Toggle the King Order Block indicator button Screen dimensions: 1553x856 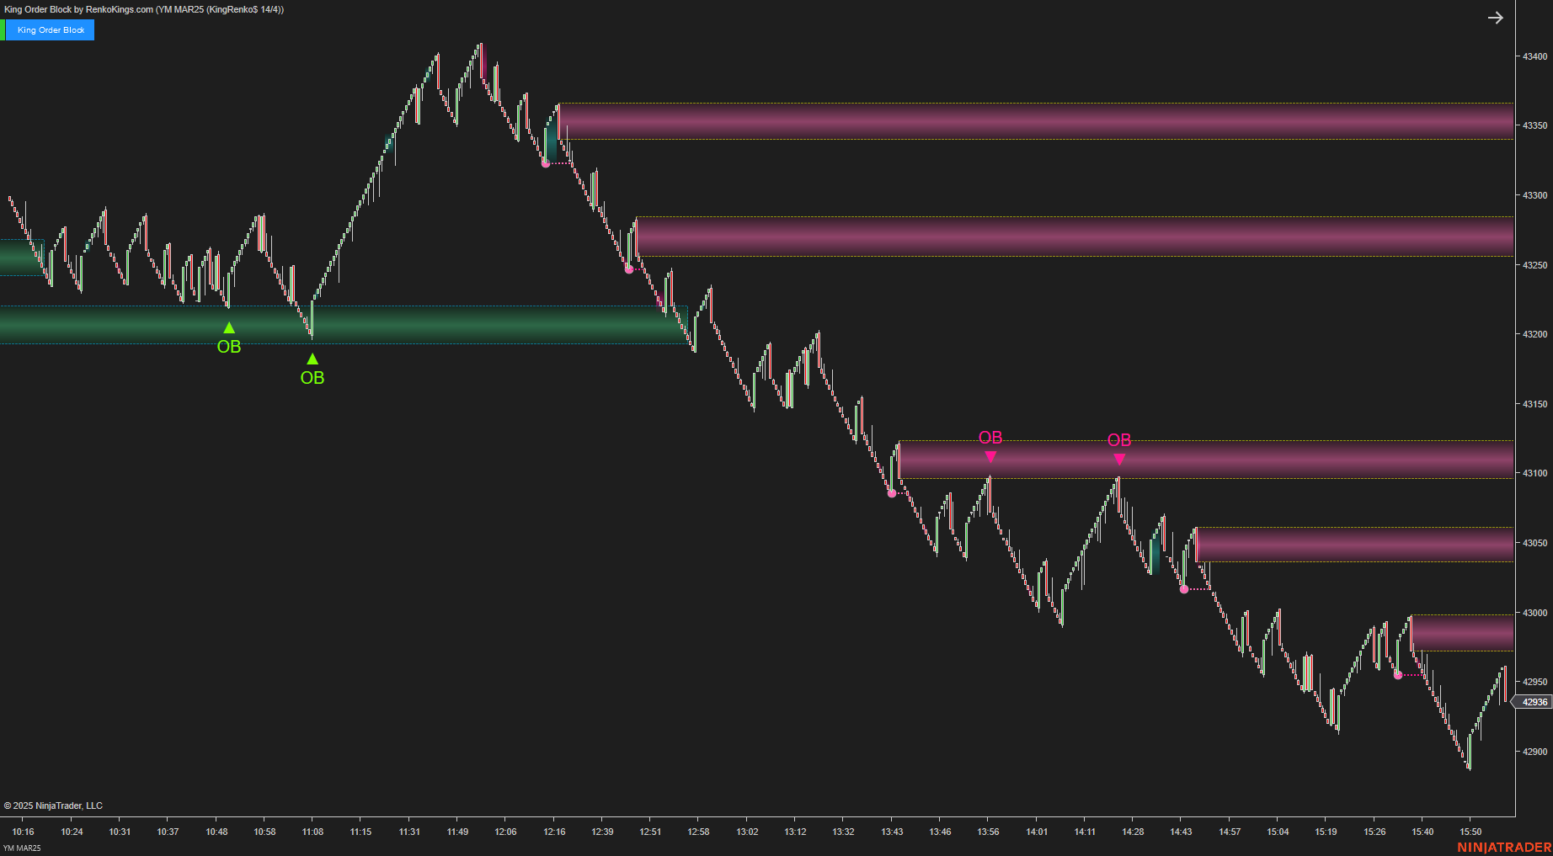coord(52,29)
